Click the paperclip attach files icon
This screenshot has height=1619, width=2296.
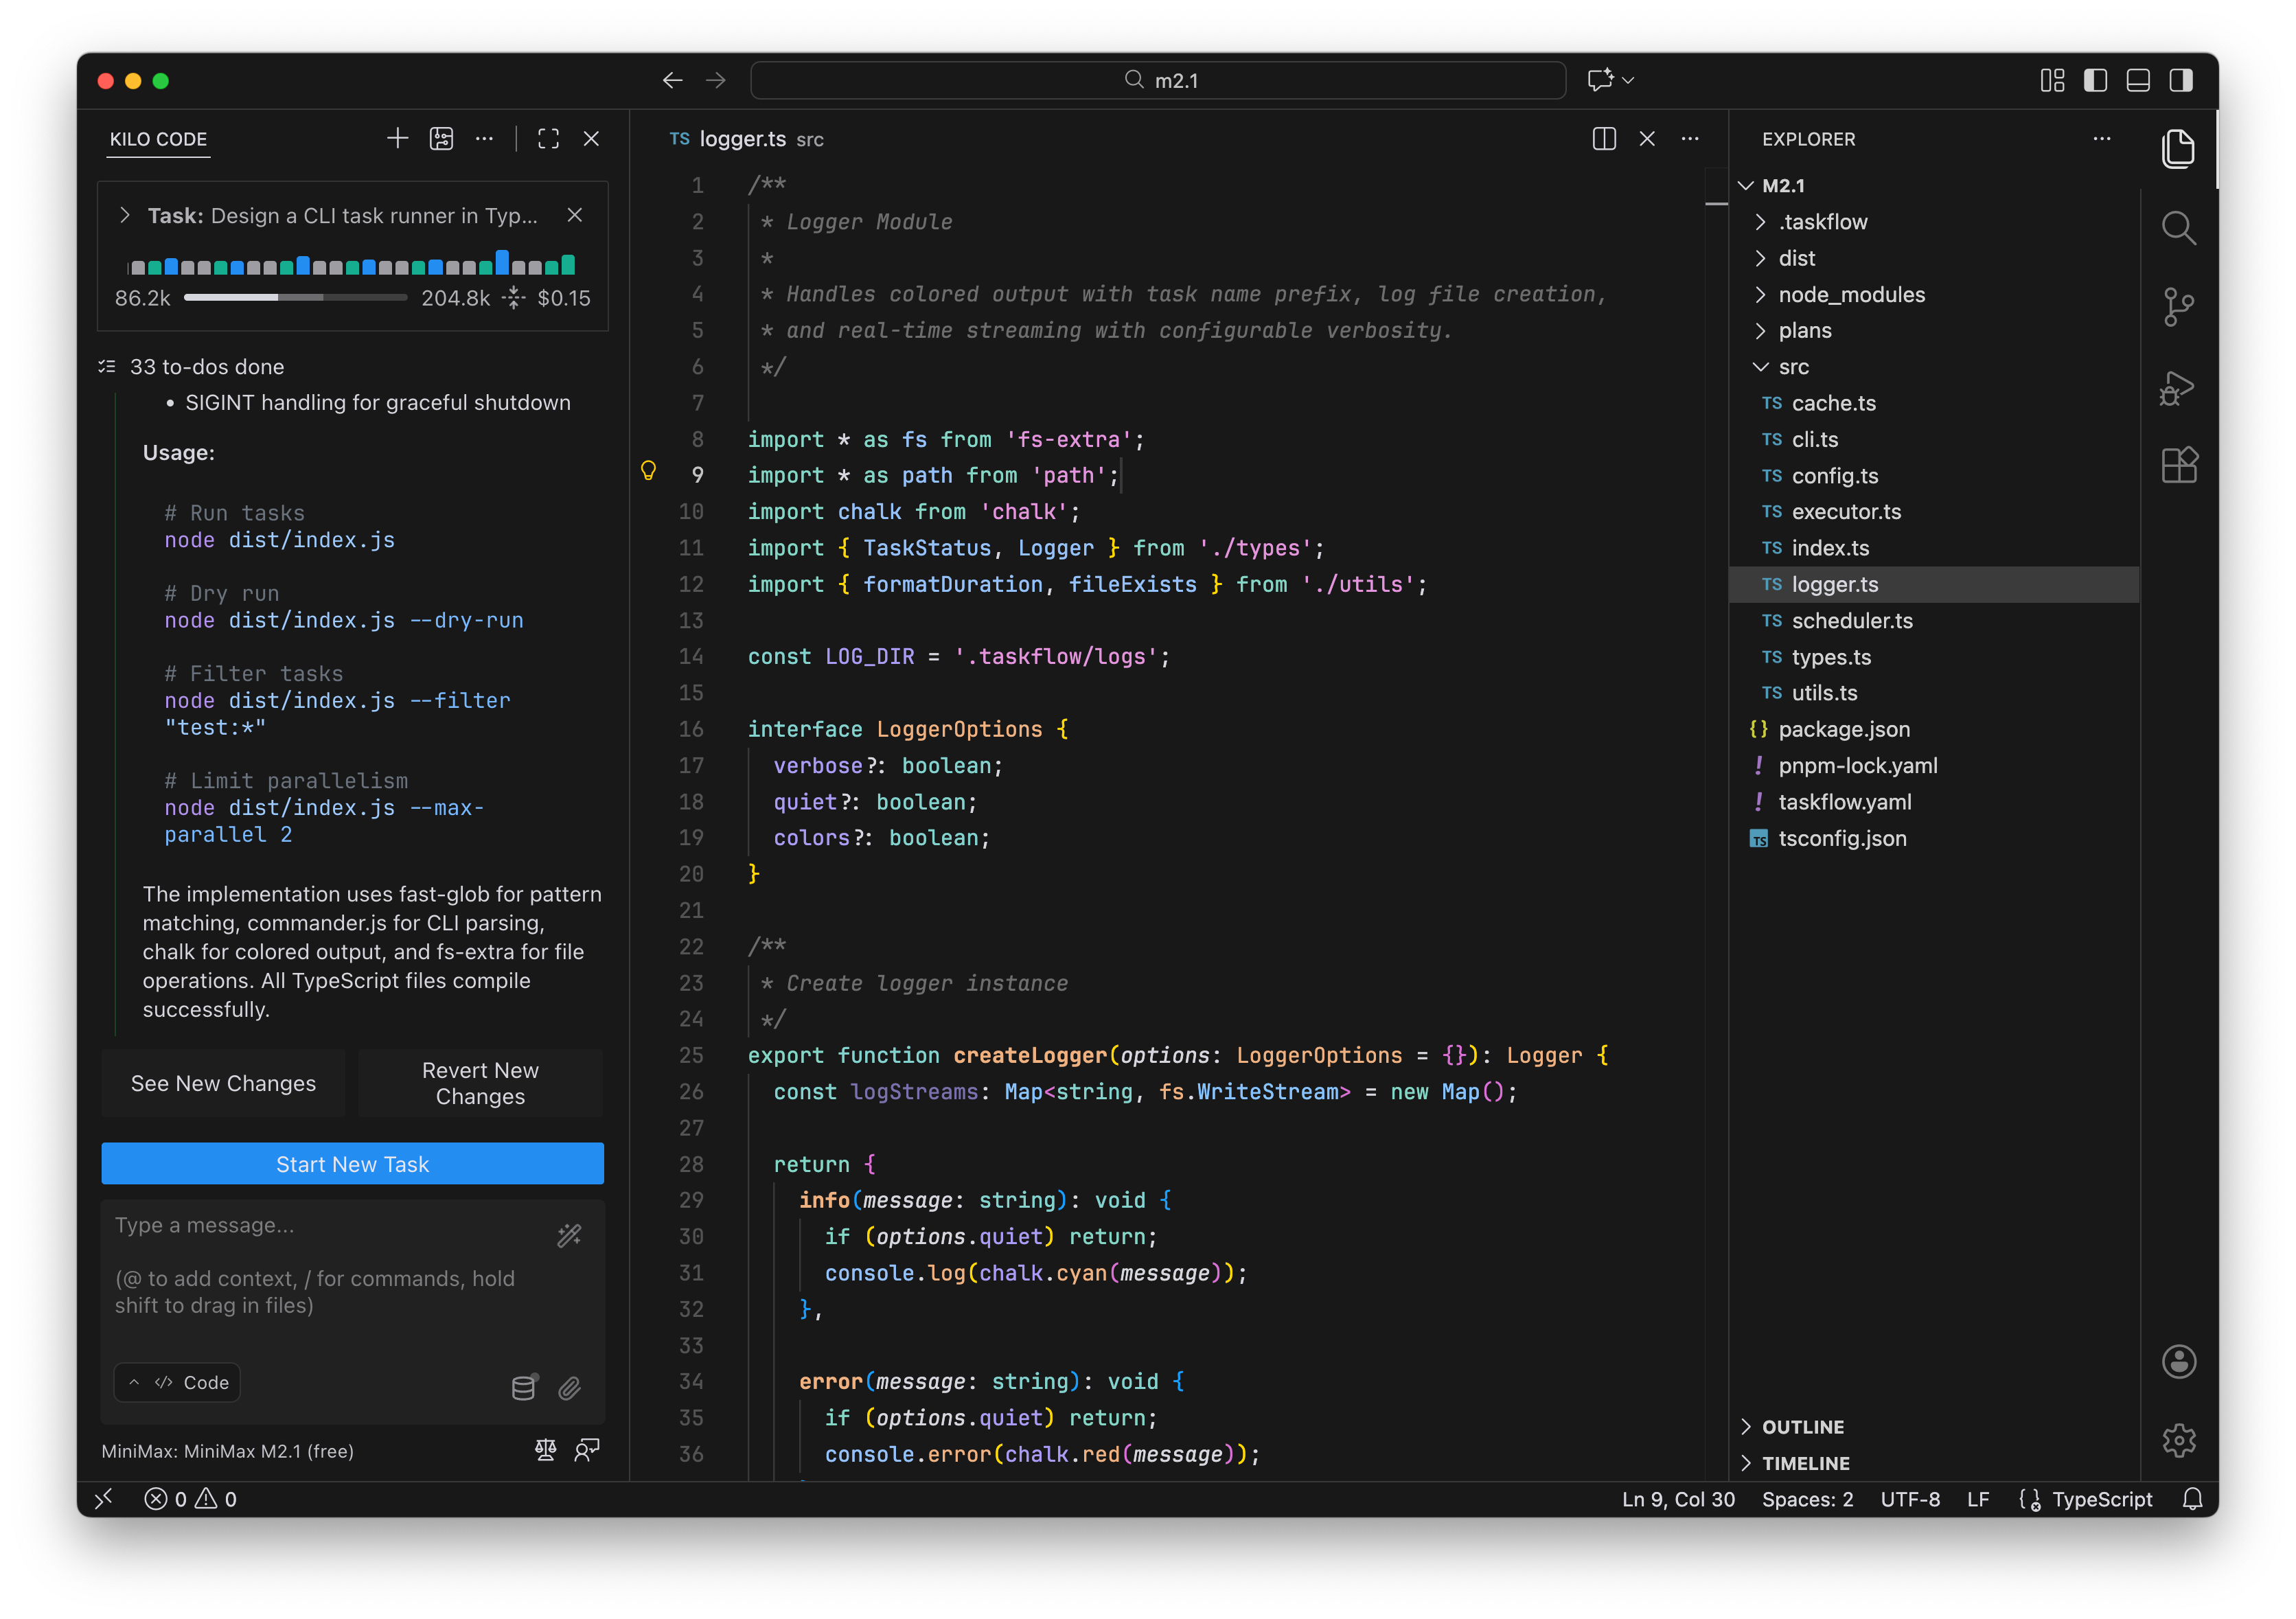coord(569,1388)
